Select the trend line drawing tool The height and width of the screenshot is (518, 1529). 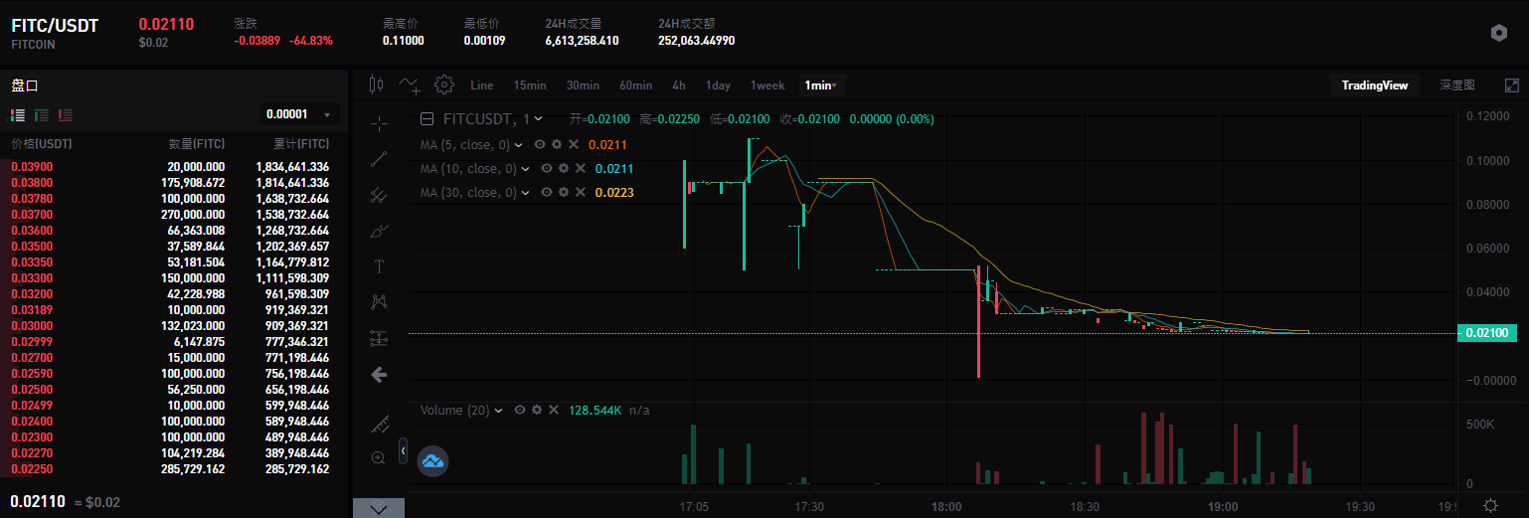[x=379, y=158]
